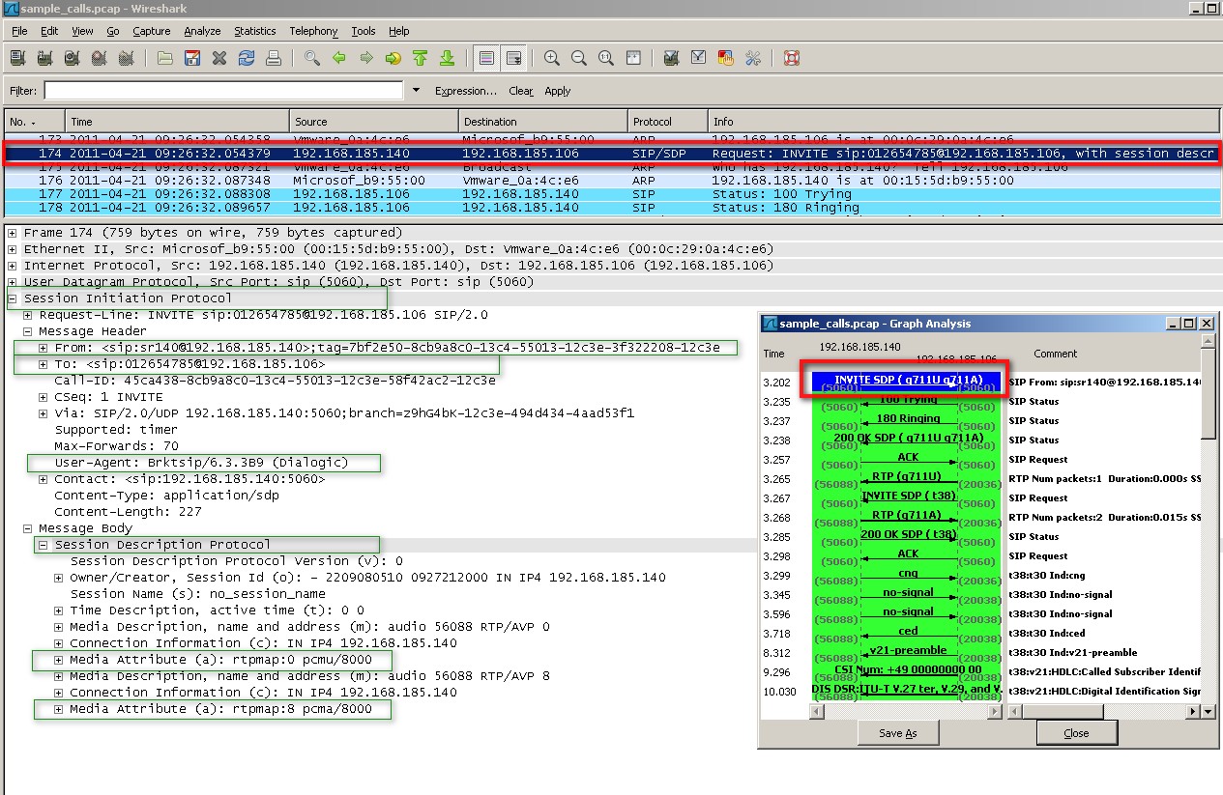Viewport: 1223px width, 795px height.
Task: Collapse the Session Initiation Protocol tree
Action: coord(13,298)
